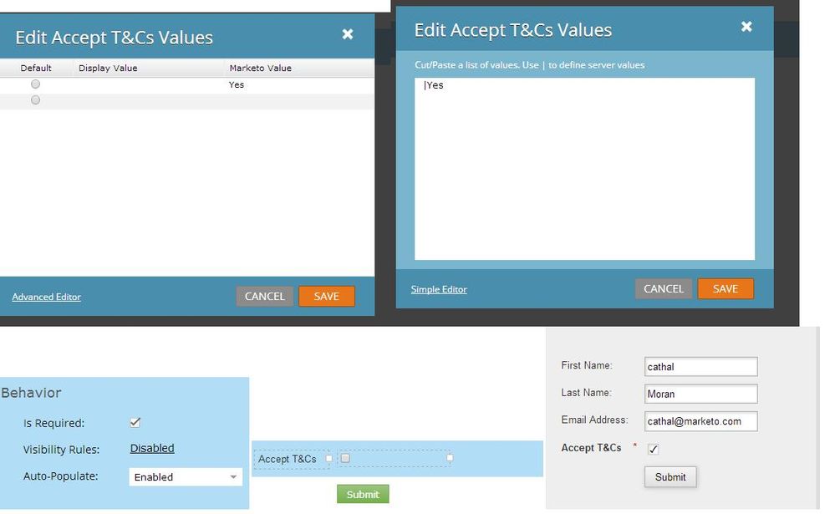Close the left Edit Accept T&Cs Values dialog
This screenshot has height=514, width=835.
pos(348,34)
